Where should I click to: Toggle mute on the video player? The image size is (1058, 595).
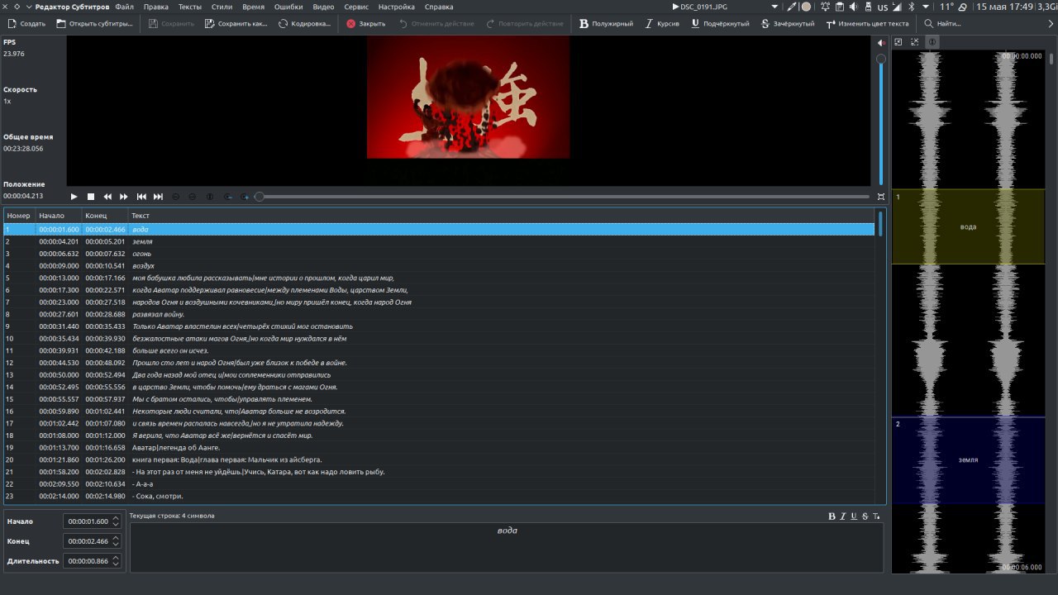881,42
